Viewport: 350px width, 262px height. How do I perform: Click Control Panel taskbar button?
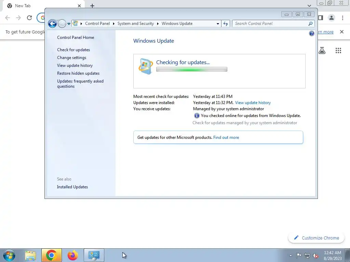point(94,255)
